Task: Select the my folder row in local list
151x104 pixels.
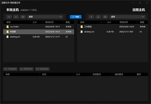Action: coord(39,27)
